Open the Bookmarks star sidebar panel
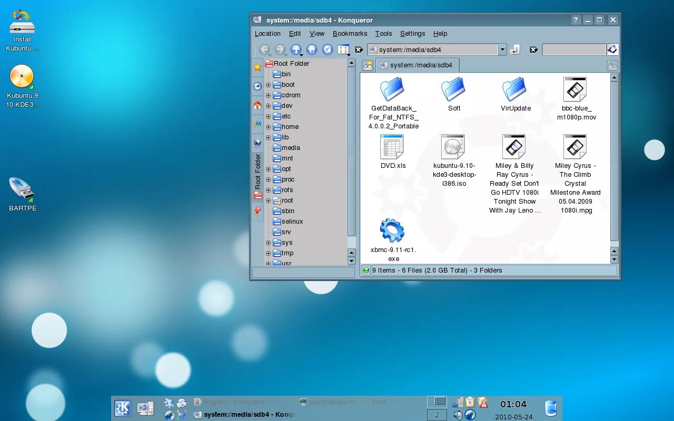Viewport: 674px width, 421px height. (x=257, y=67)
